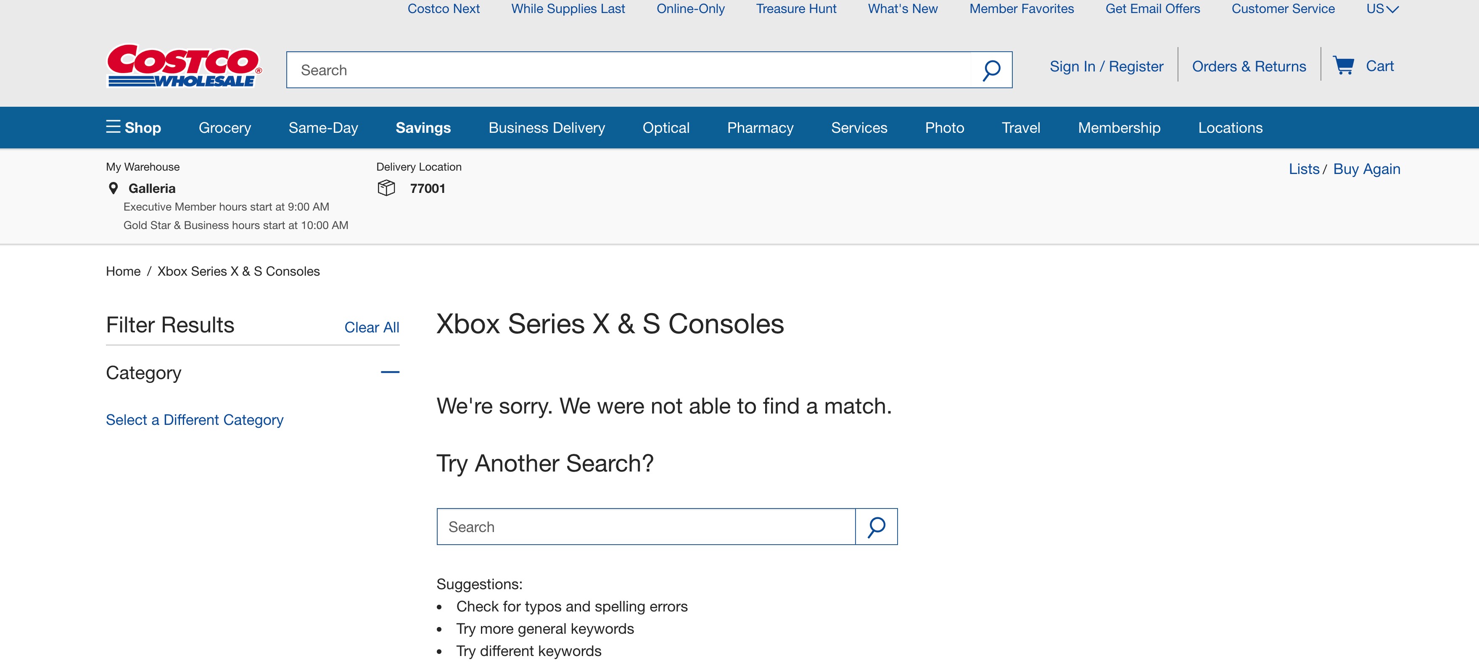Click Sign In / Register link

coord(1107,66)
